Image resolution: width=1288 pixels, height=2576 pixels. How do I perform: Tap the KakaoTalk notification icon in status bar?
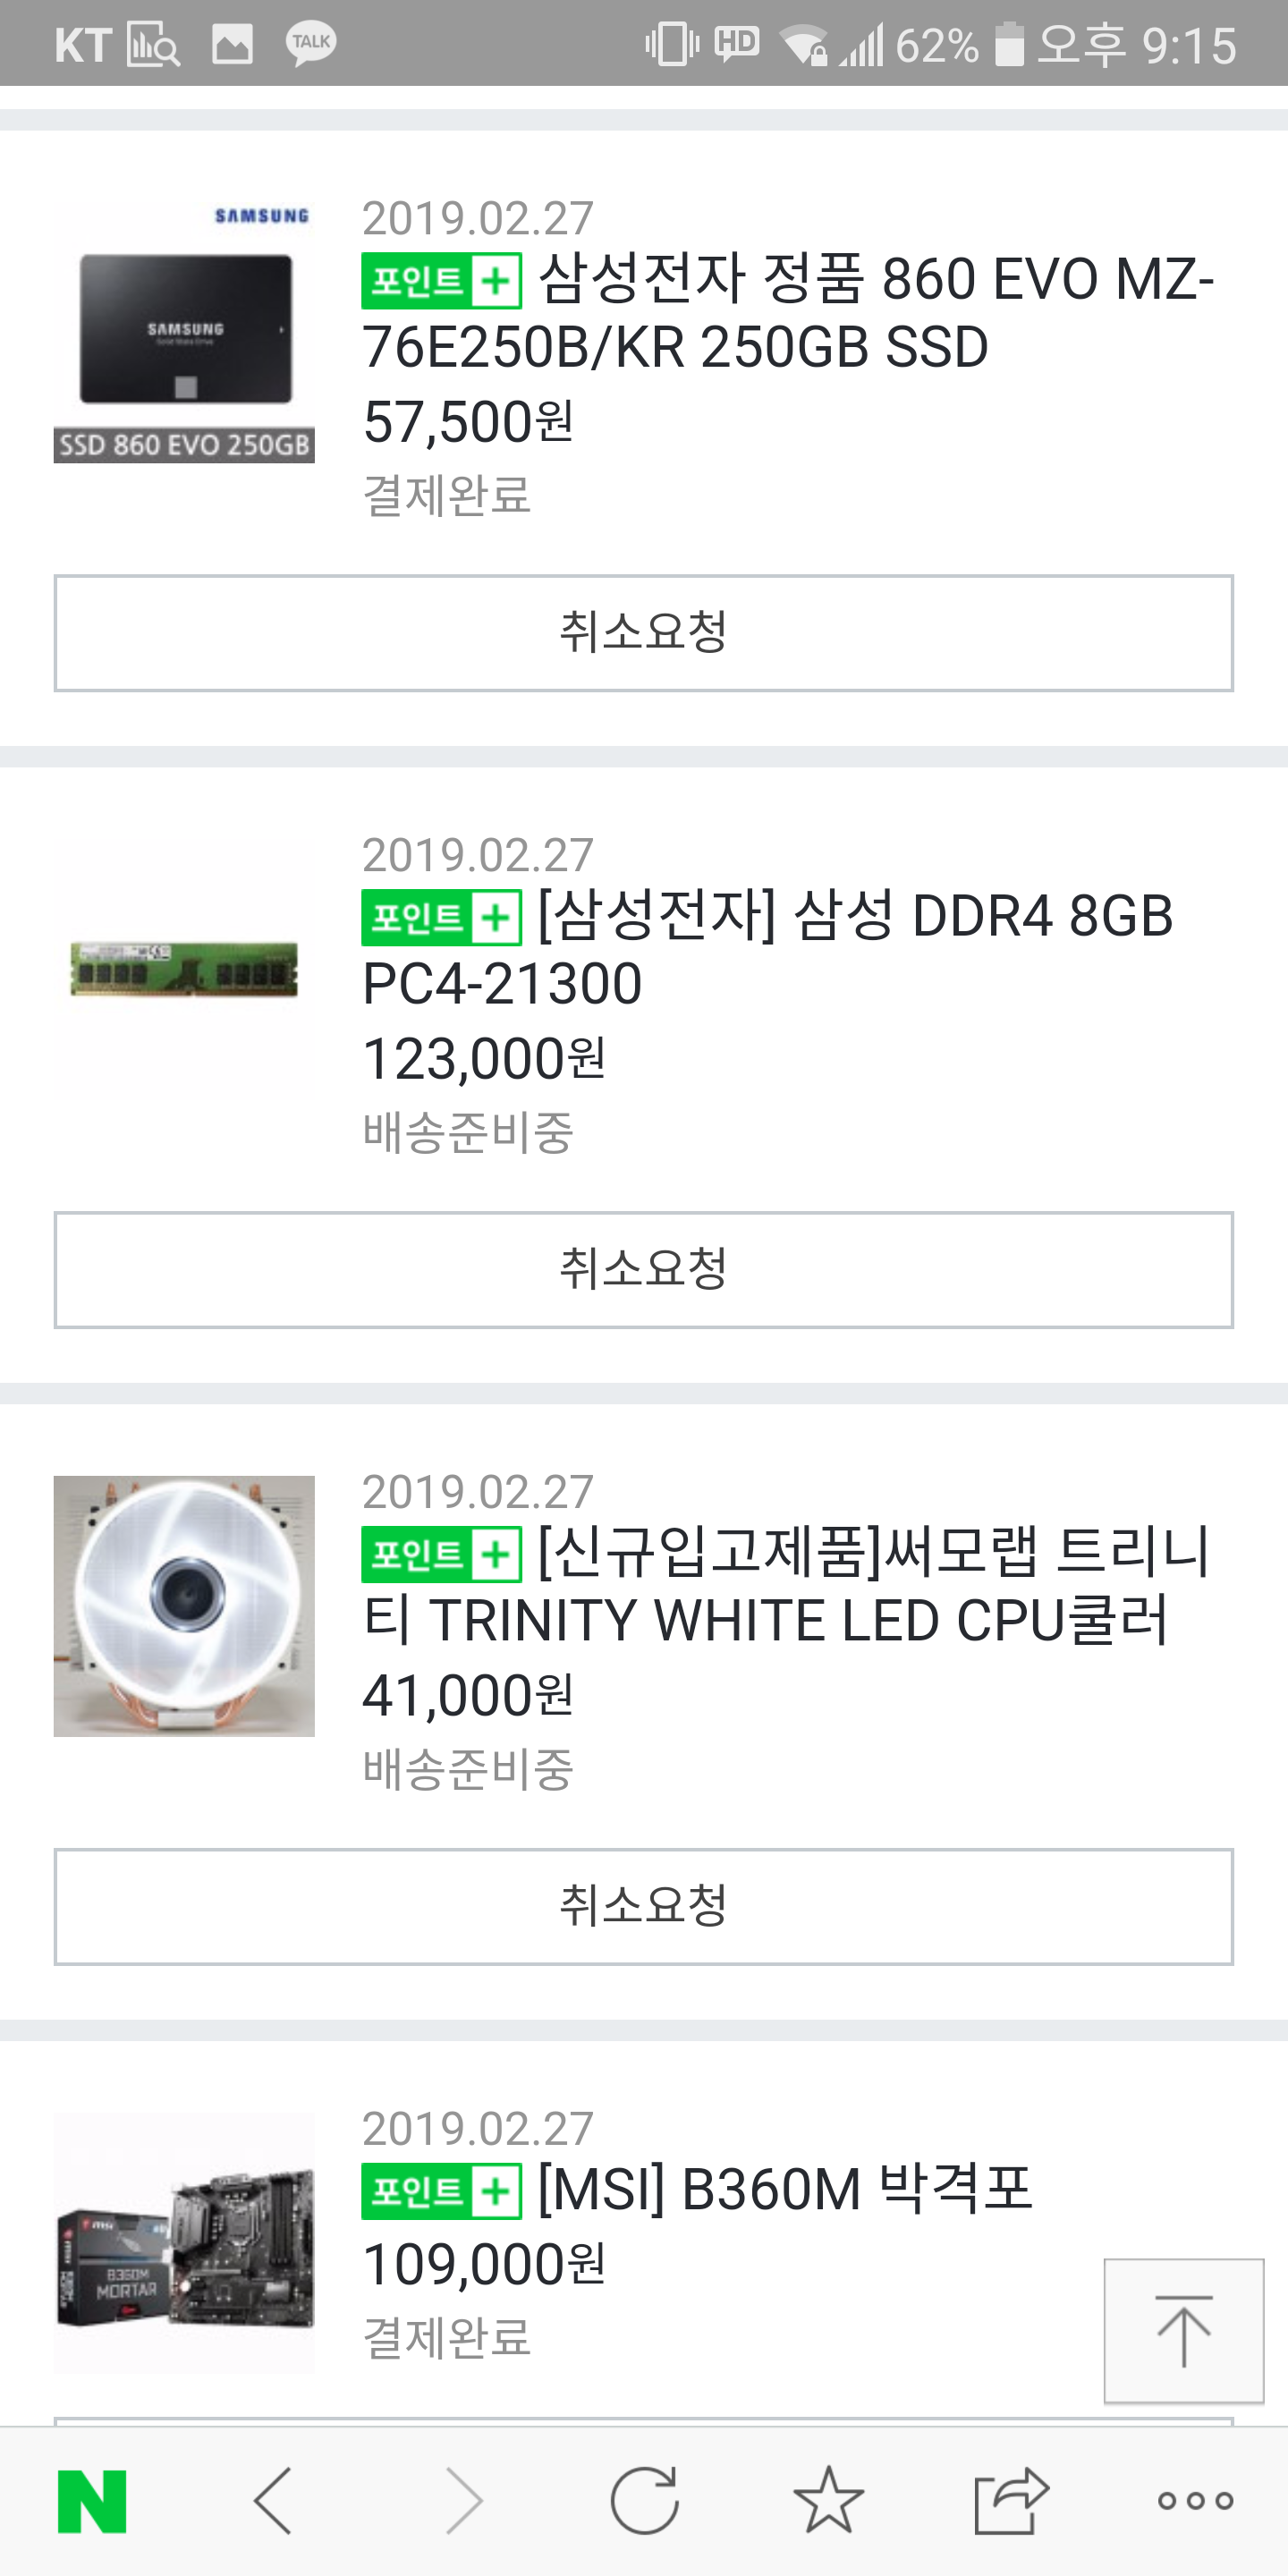pos(311,44)
